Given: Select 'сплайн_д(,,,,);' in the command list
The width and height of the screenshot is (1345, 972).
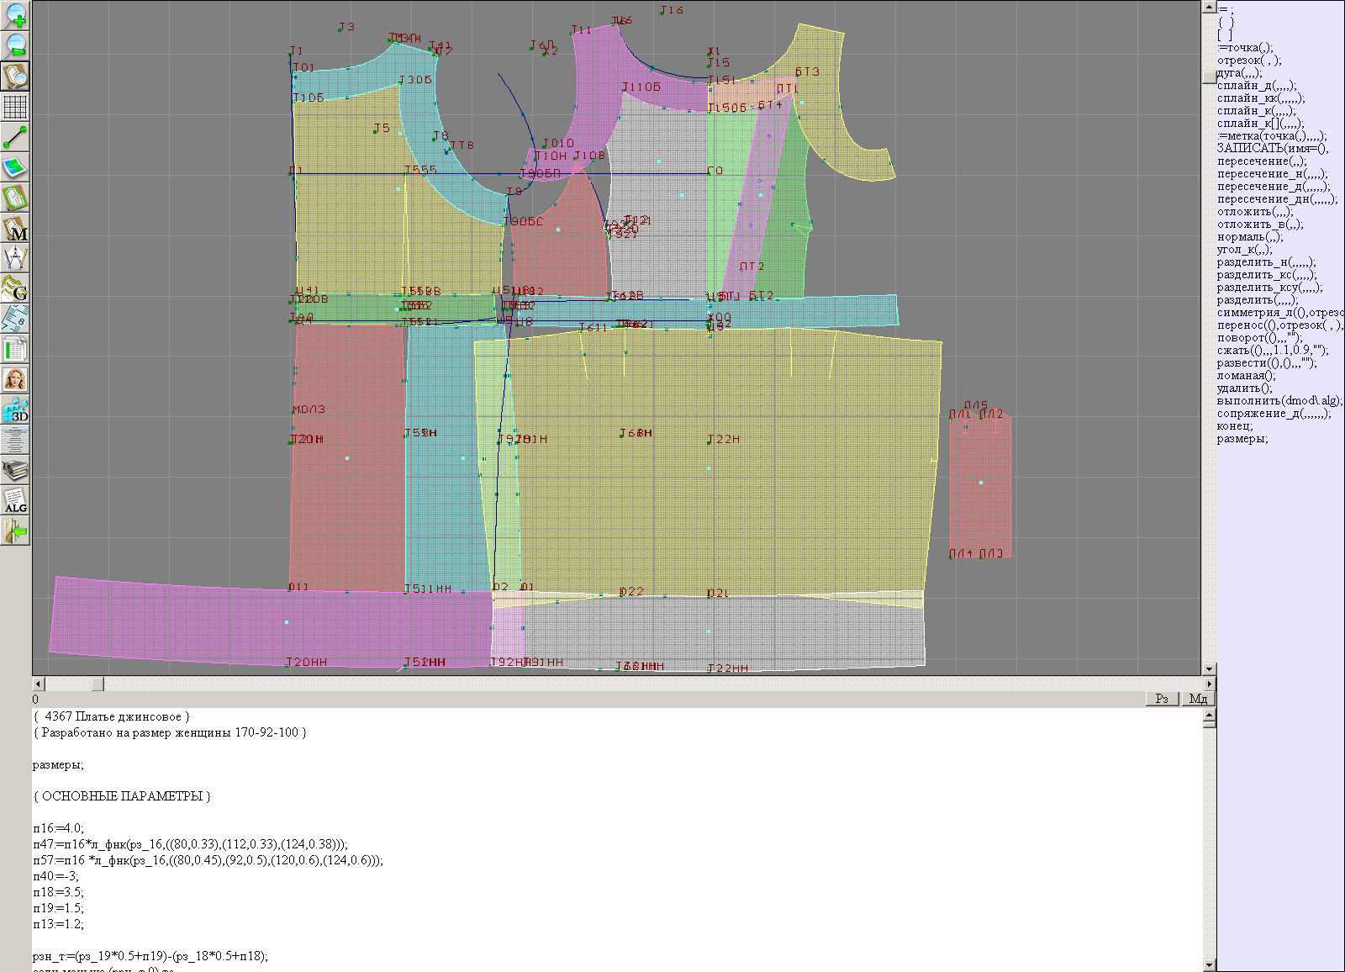Looking at the screenshot, I should click(x=1257, y=86).
